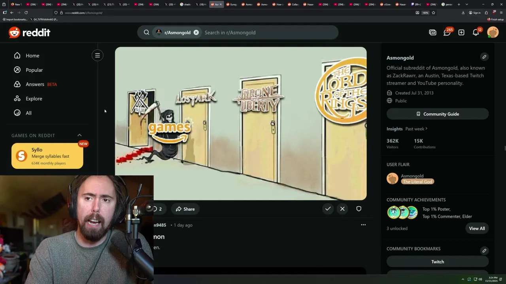
Task: Share the post
Action: [185, 209]
